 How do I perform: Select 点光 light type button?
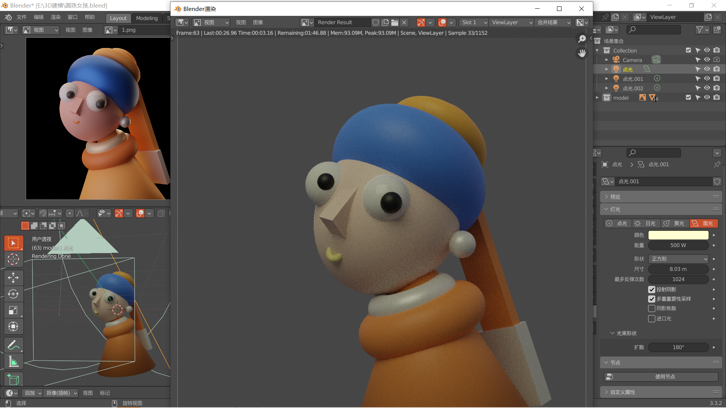(x=618, y=224)
